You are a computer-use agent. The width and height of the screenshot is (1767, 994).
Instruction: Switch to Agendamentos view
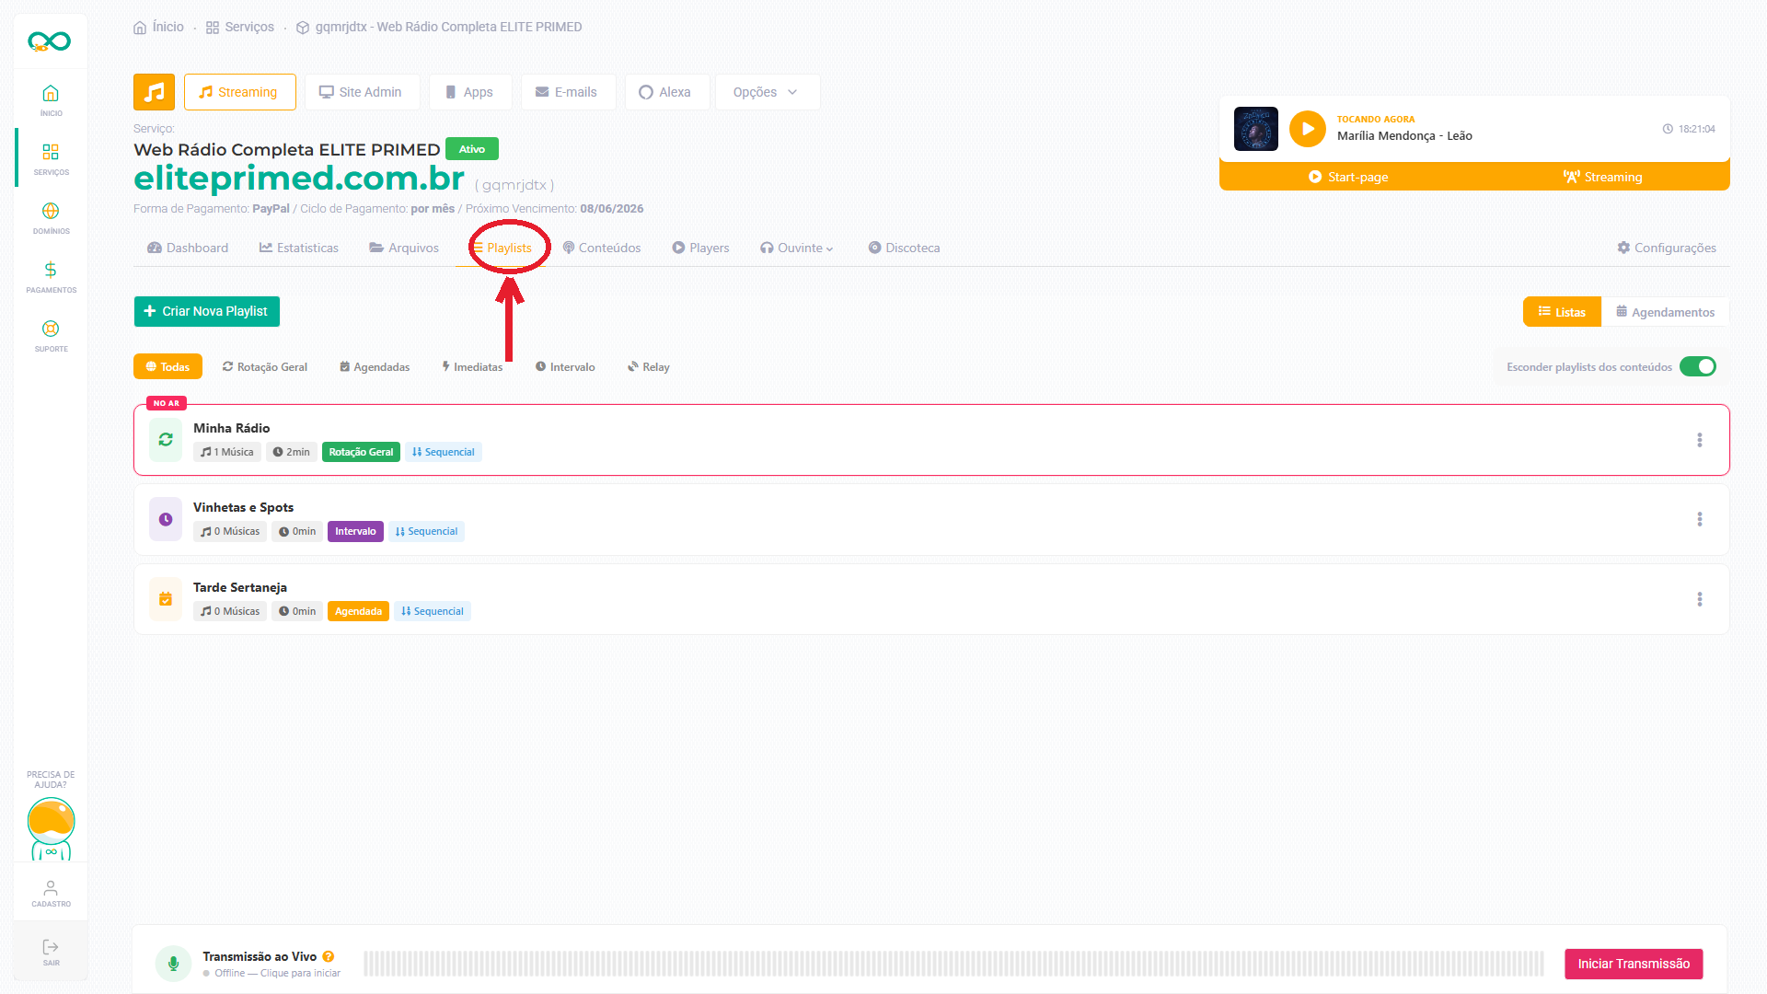(x=1665, y=312)
